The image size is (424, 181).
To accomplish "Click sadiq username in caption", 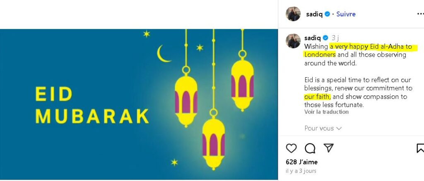I will click(312, 38).
